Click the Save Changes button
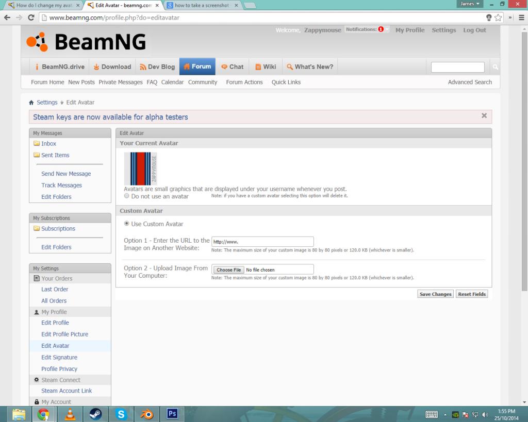This screenshot has width=528, height=422. click(x=435, y=294)
